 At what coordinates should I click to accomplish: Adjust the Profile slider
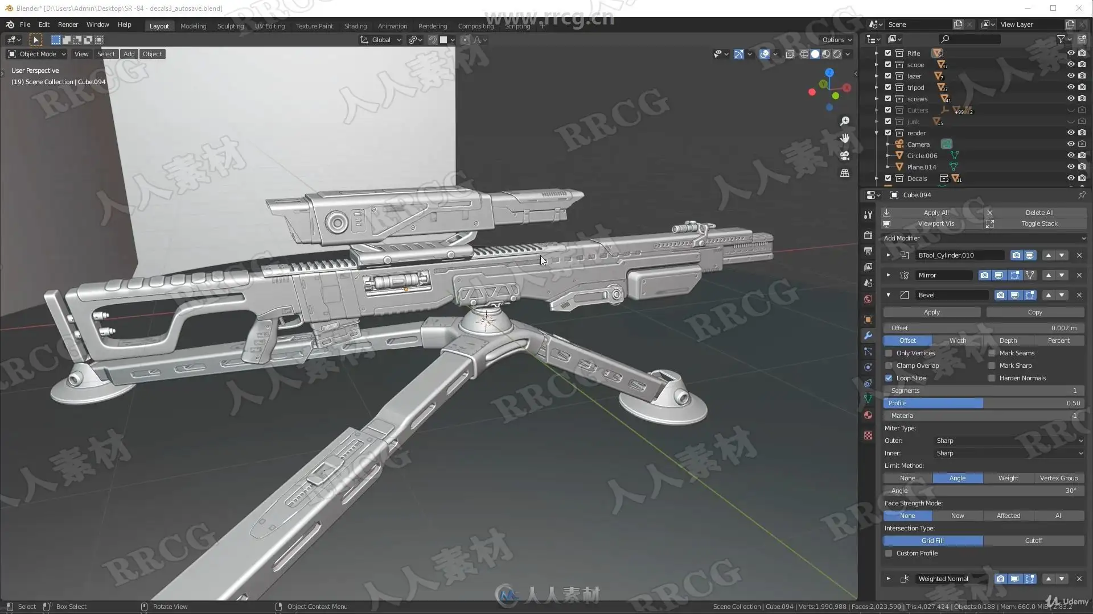click(x=983, y=403)
